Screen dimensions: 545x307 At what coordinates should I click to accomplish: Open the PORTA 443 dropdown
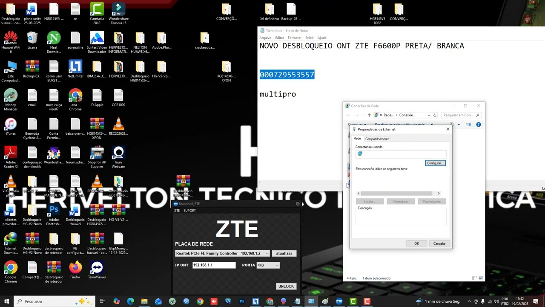[x=277, y=265]
